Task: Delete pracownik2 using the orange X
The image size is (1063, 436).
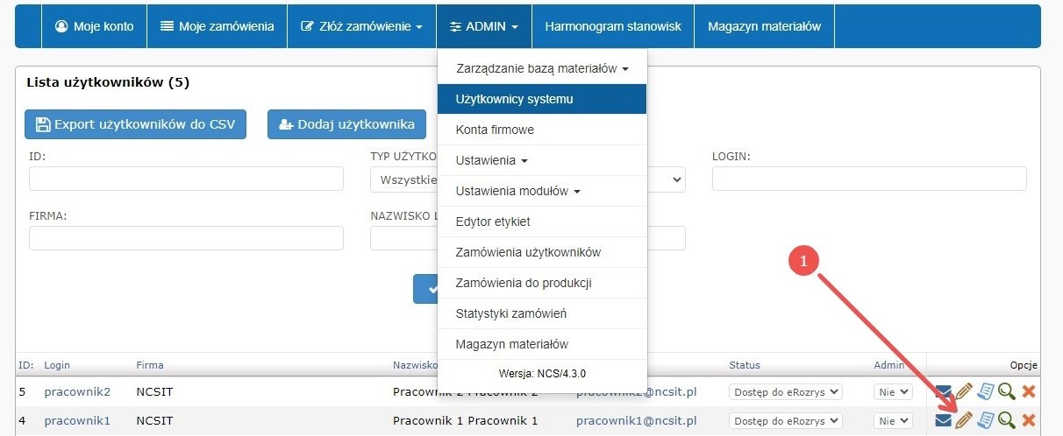Action: click(x=1029, y=391)
